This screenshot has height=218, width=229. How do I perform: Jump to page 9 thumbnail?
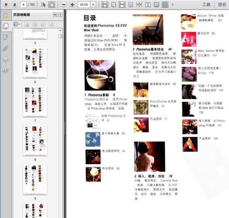(x=35, y=180)
